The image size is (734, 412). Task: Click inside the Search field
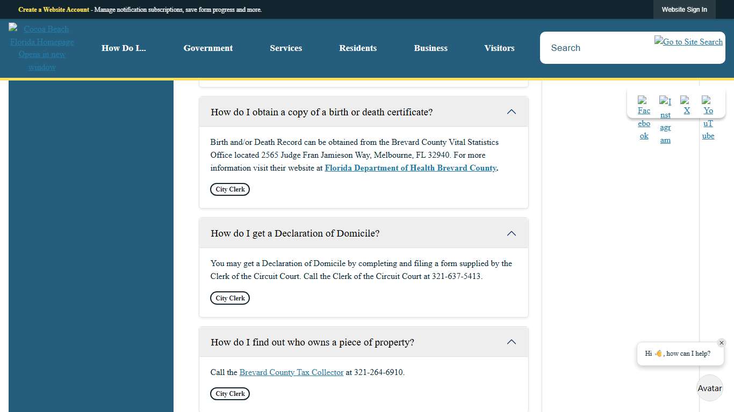coord(591,48)
